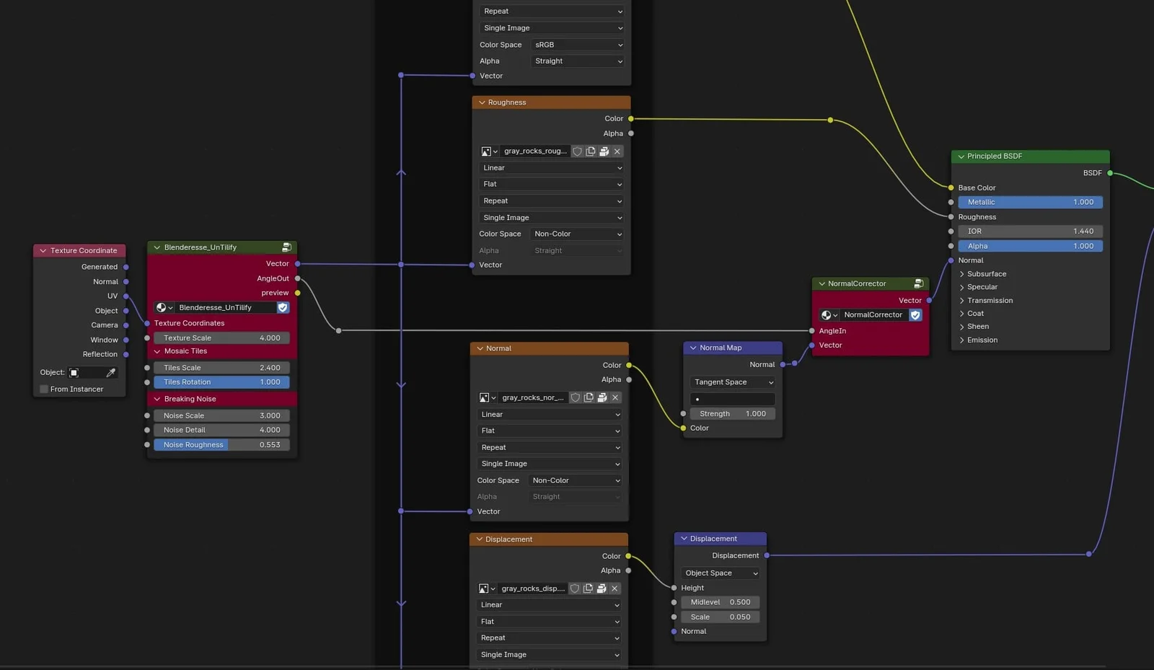The height and width of the screenshot is (670, 1154).
Task: Open the Object Space dropdown in Displacement node
Action: click(719, 573)
